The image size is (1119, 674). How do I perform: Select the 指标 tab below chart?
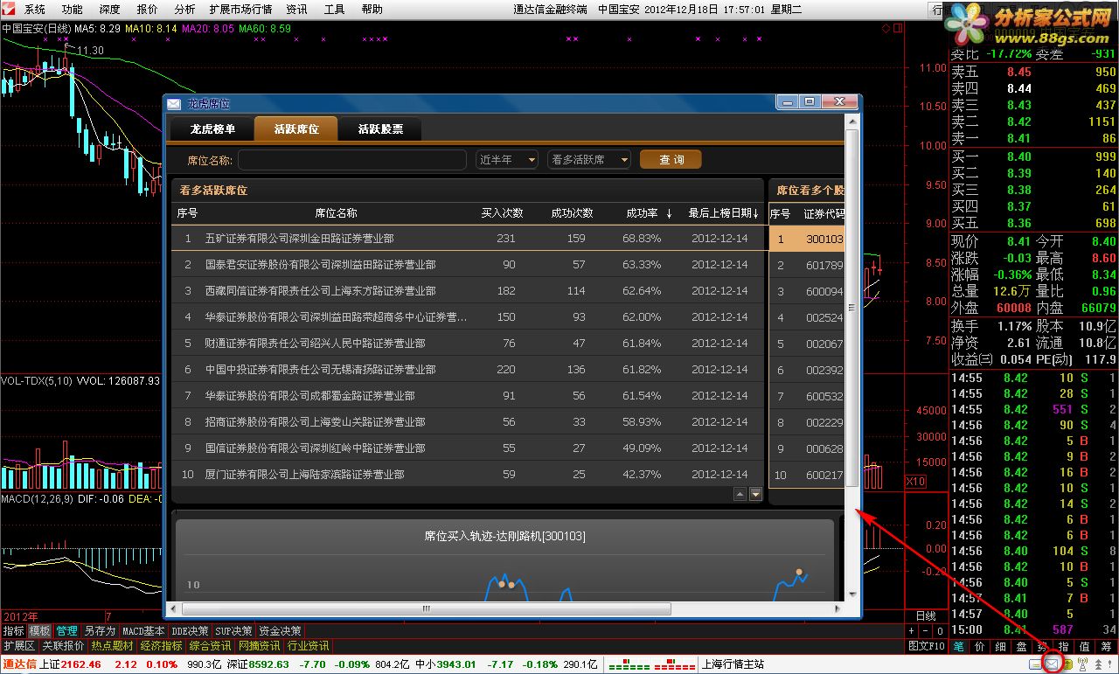13,630
